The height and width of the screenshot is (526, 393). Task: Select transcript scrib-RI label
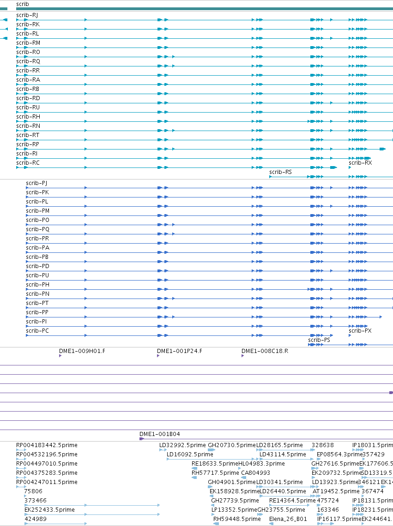tap(27, 153)
